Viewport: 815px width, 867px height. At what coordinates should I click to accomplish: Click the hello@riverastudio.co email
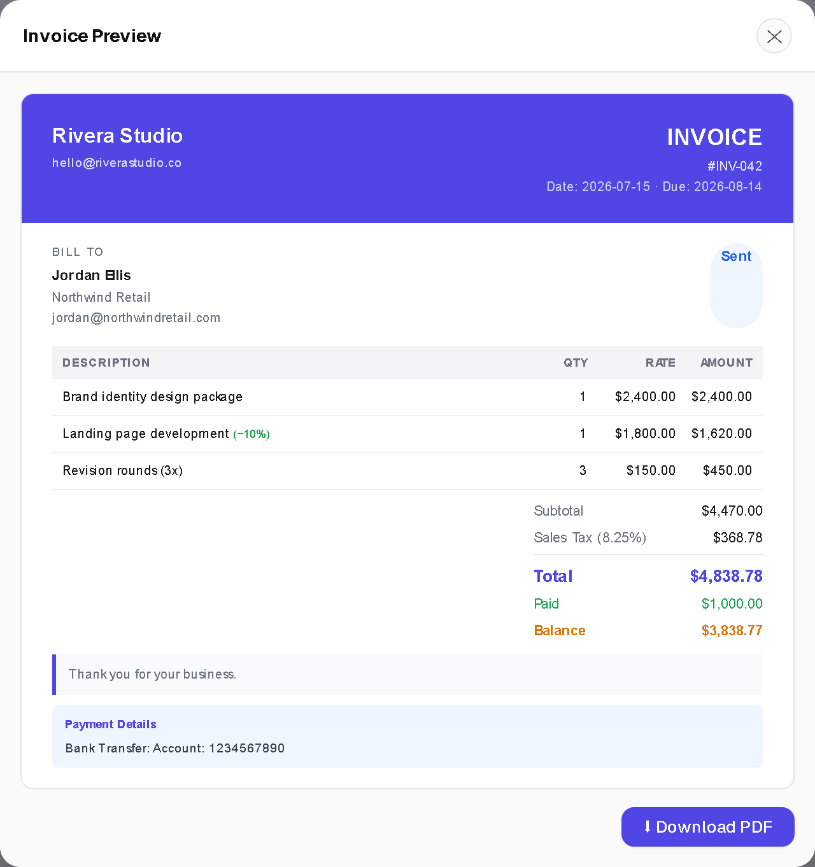117,163
